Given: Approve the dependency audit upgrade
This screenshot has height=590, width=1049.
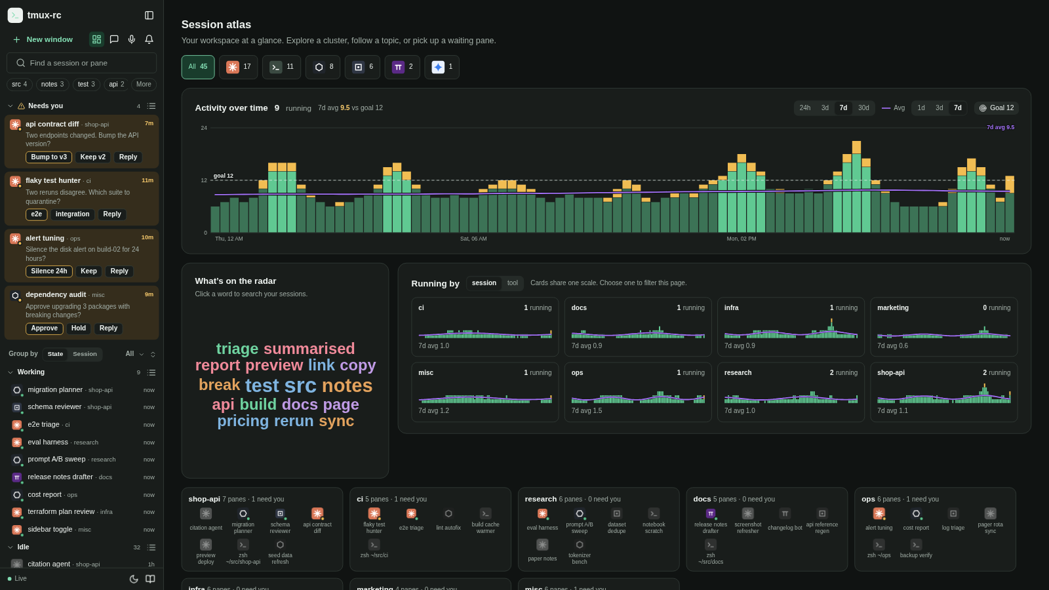Looking at the screenshot, I should coord(44,328).
